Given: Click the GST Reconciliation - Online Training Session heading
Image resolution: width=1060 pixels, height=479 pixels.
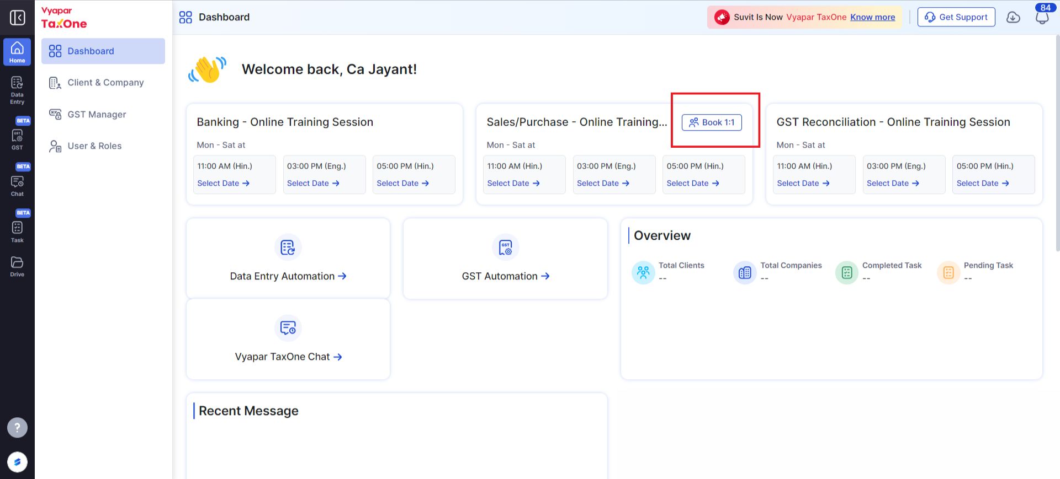Looking at the screenshot, I should pos(893,122).
